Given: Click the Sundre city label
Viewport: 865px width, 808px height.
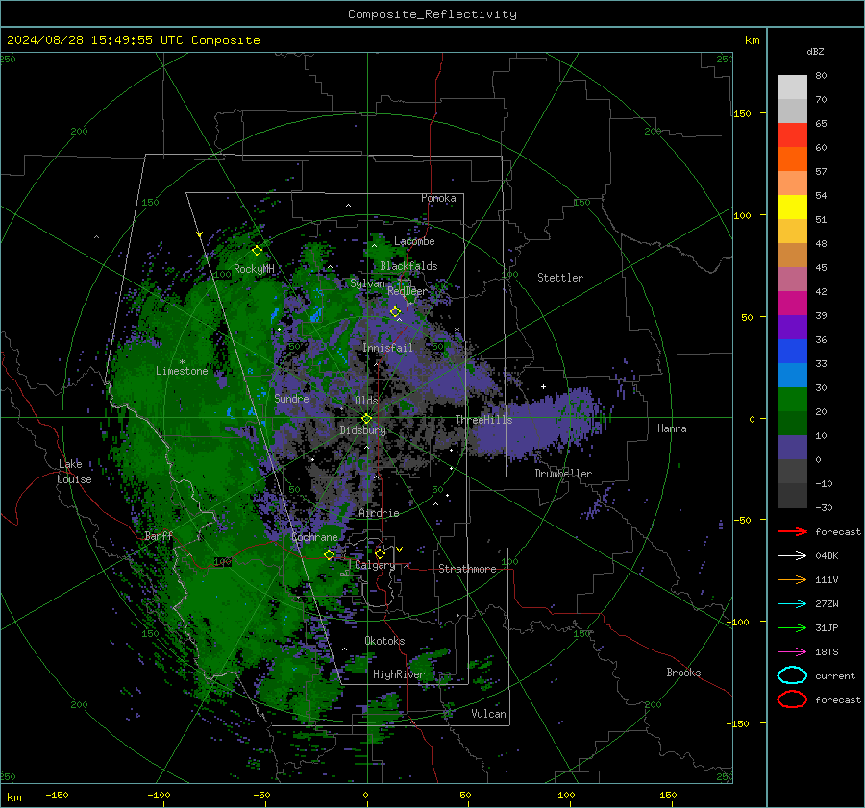Looking at the screenshot, I should click(x=291, y=398).
